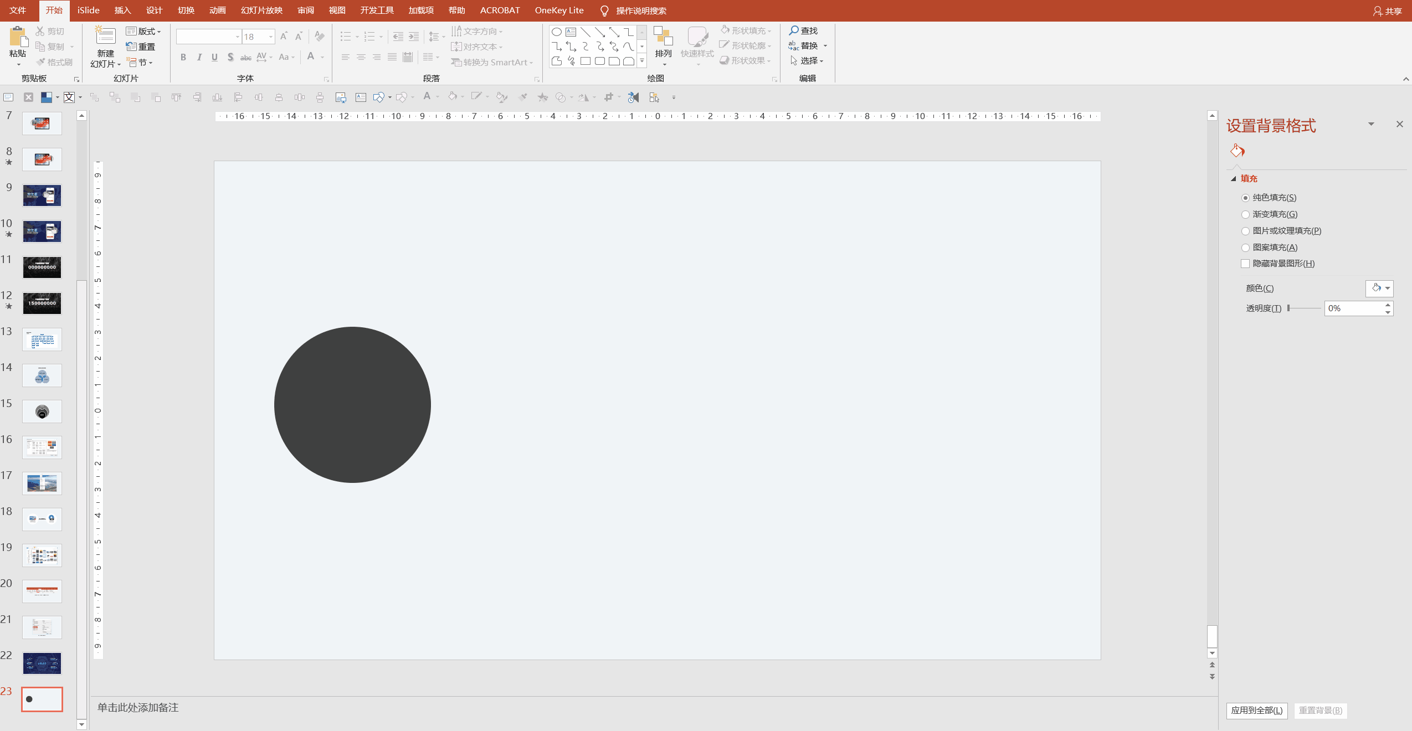Expand the shapes gallery more arrow

coord(642,61)
